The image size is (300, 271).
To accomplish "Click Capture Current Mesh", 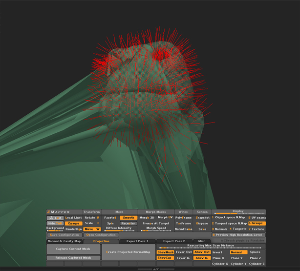I will click(73, 249).
